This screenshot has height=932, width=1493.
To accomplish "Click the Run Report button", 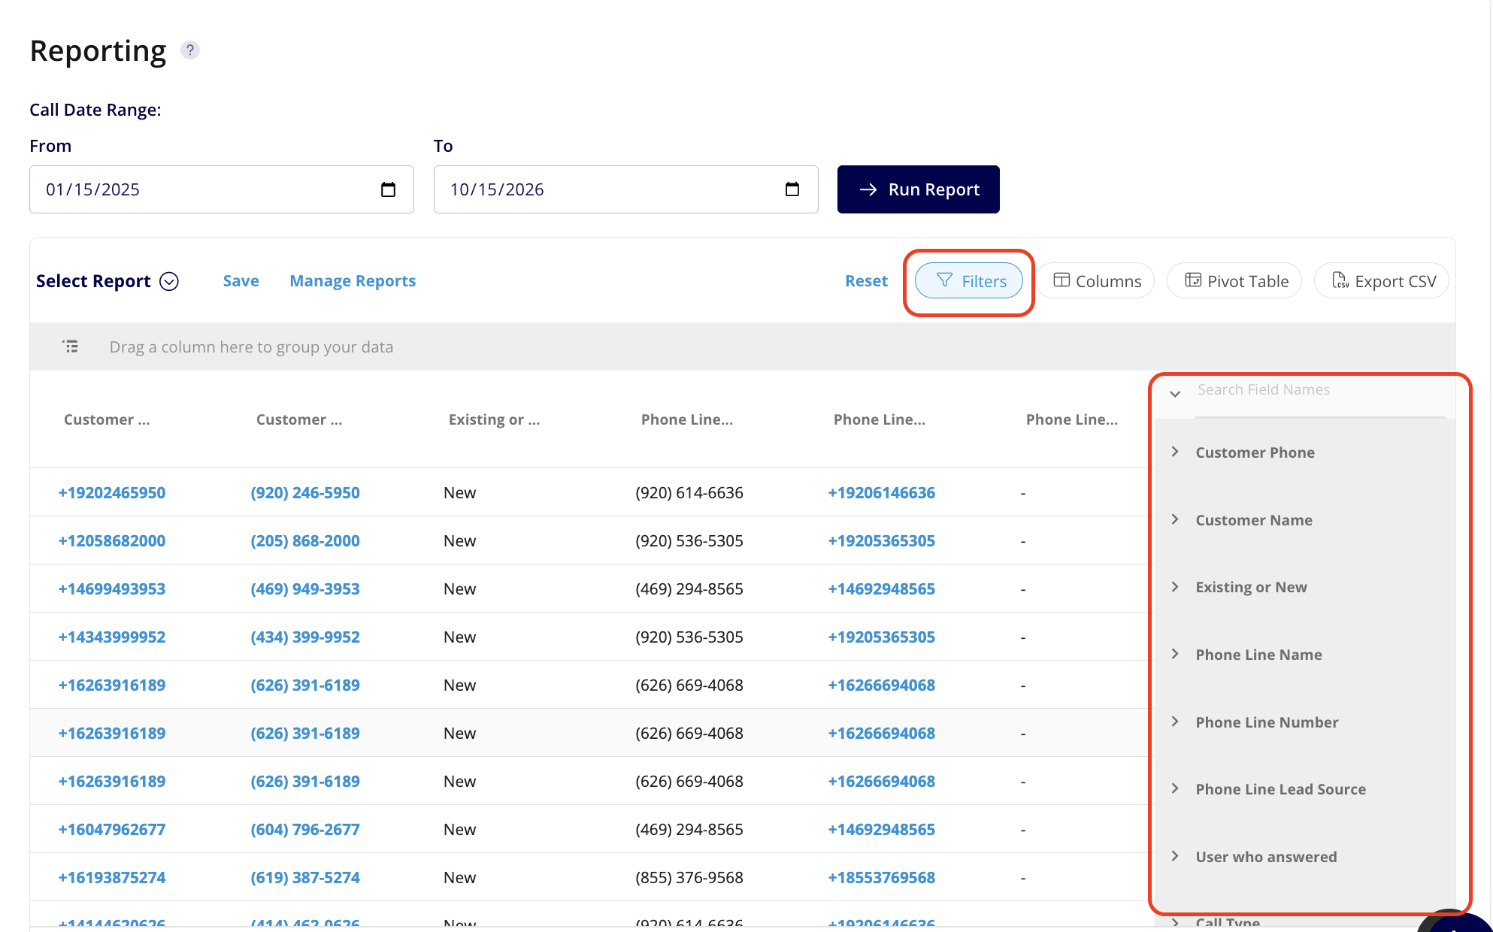I will 919,189.
